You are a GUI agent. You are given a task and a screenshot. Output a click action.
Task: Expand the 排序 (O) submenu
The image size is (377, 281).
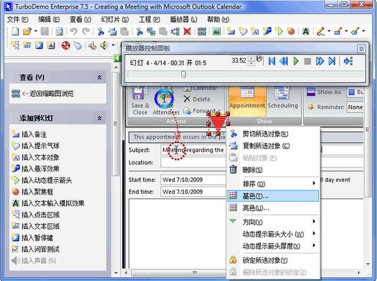(x=273, y=184)
